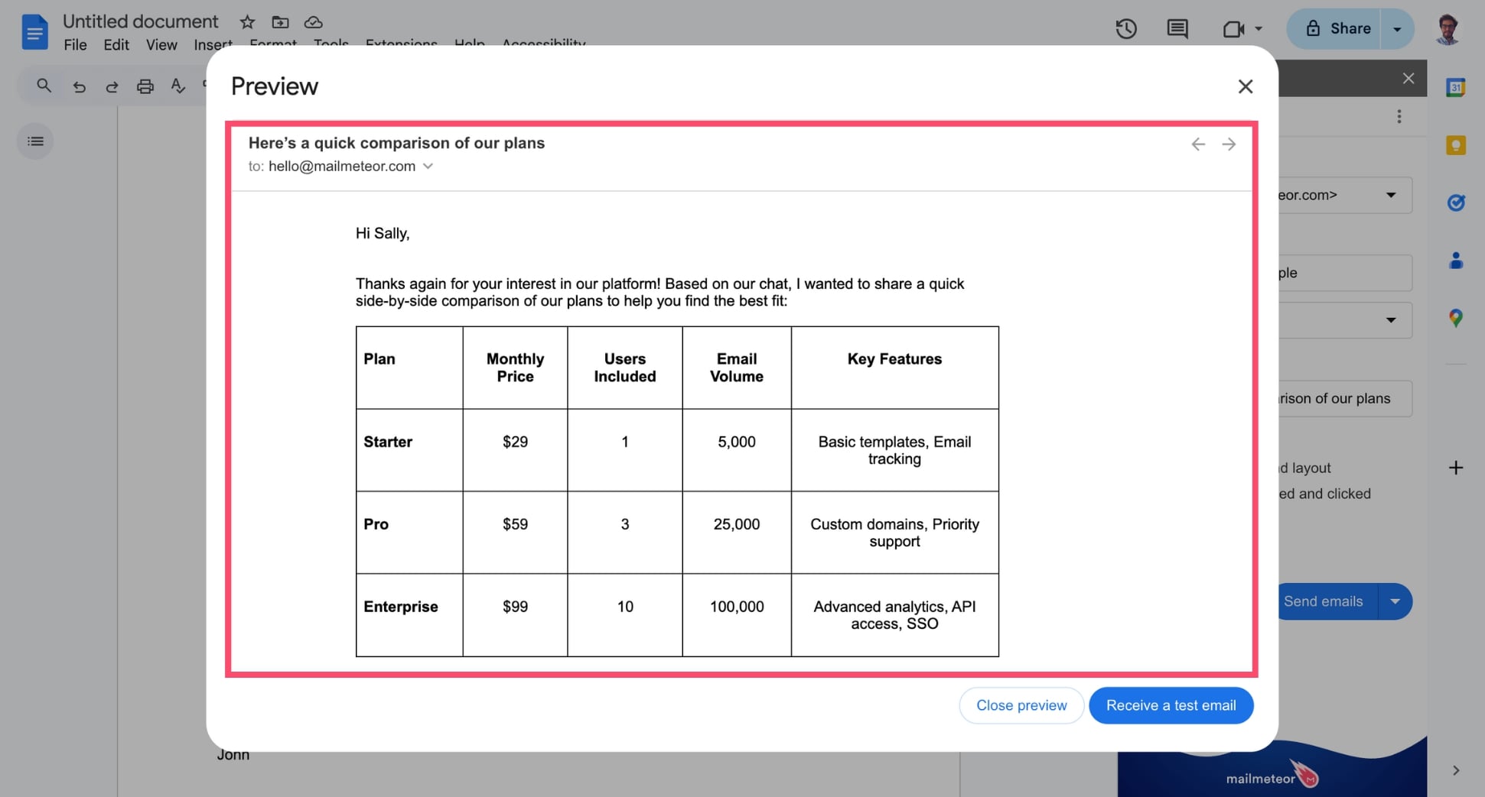The width and height of the screenshot is (1485, 797).
Task: Click Receive a test email button
Action: pos(1171,705)
